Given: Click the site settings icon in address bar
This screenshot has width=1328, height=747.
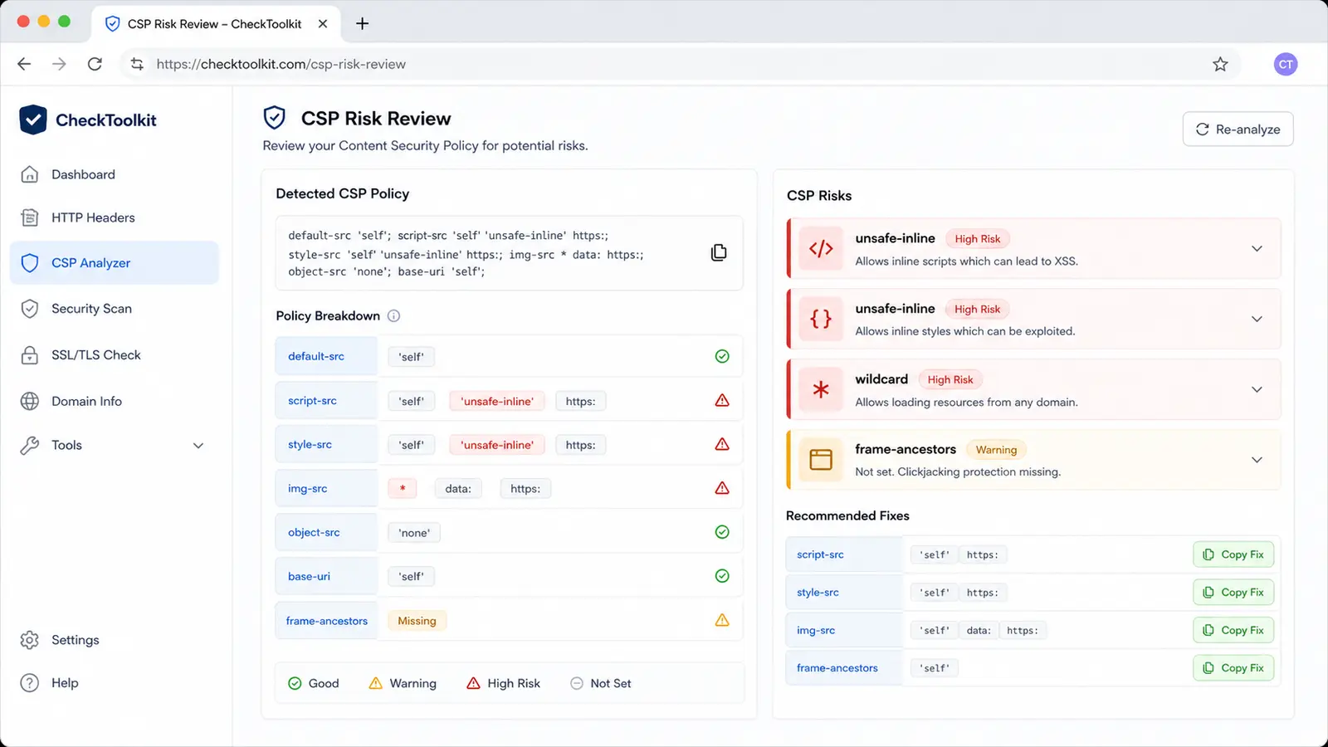Looking at the screenshot, I should (137, 64).
